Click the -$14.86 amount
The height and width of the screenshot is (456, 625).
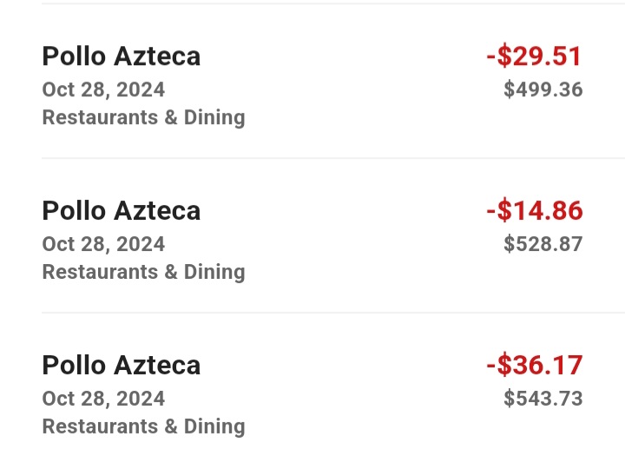coord(534,211)
